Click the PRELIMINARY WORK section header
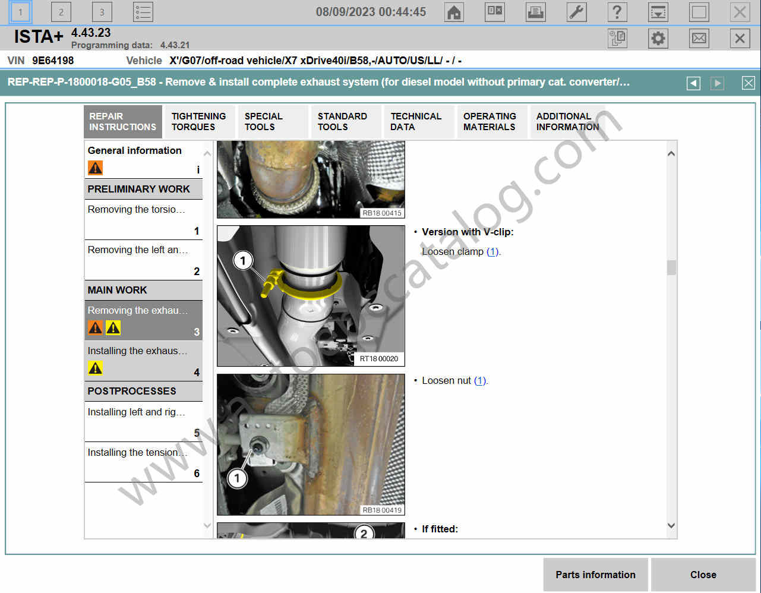 [x=143, y=189]
